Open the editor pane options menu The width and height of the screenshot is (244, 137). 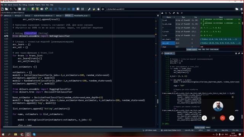click(158, 16)
